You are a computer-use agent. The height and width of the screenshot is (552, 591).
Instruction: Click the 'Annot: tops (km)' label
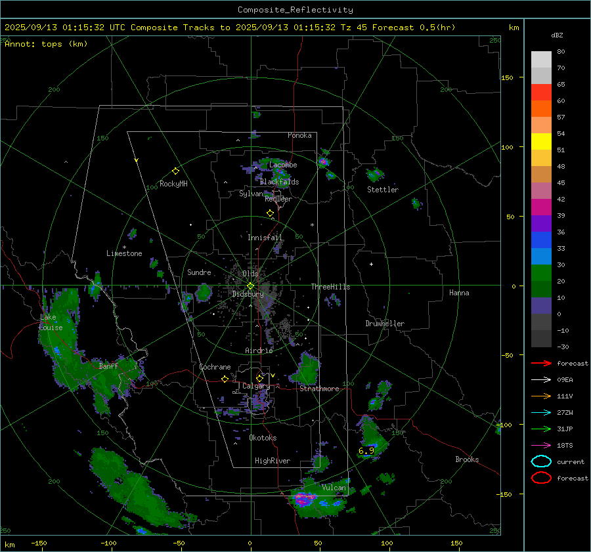(46, 44)
